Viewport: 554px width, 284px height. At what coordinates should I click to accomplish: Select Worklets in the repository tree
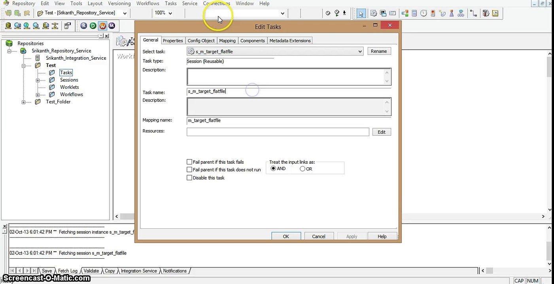[70, 87]
